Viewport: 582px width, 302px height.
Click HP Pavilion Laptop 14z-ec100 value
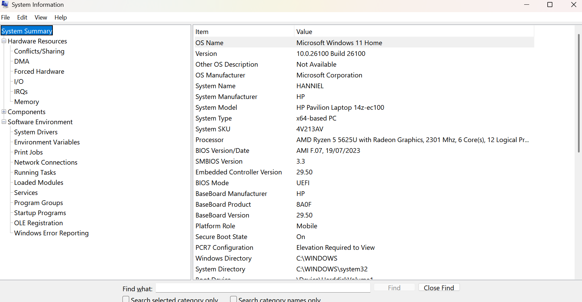pyautogui.click(x=340, y=107)
